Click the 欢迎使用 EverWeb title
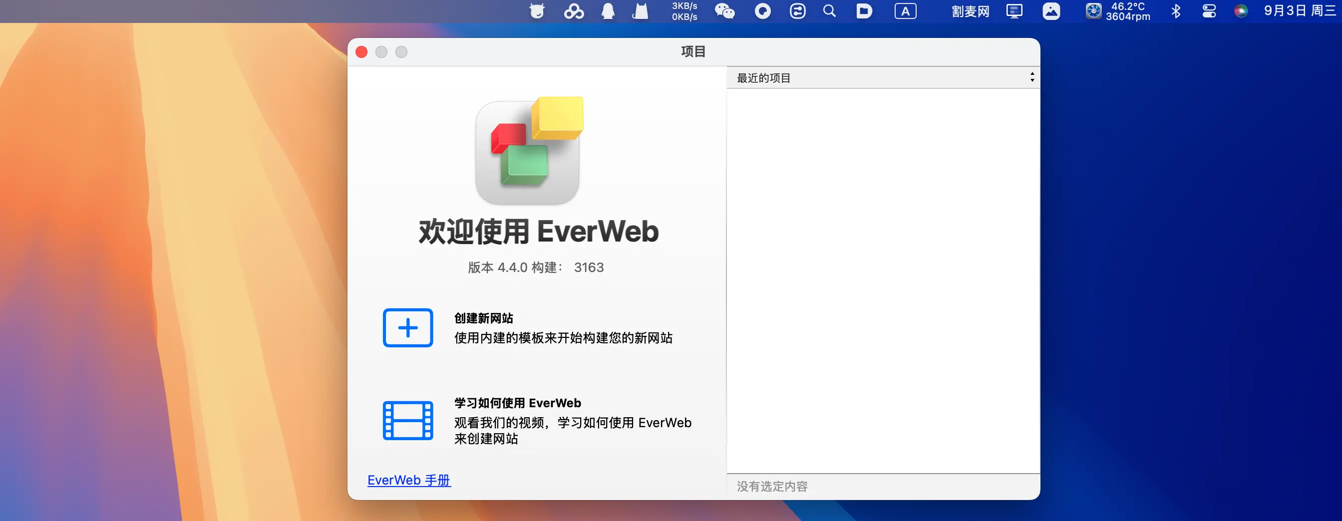The width and height of the screenshot is (1342, 521). click(x=538, y=232)
